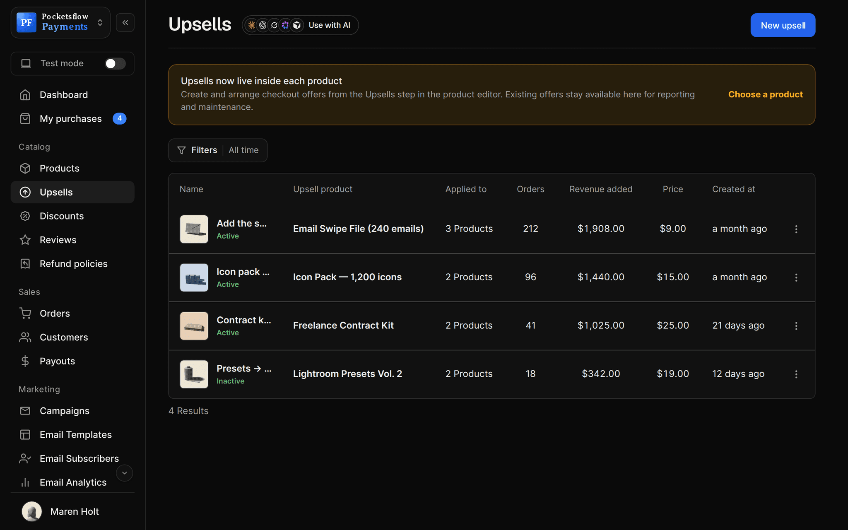
Task: Open row options for Freelance Contract Kit upsell
Action: [796, 326]
